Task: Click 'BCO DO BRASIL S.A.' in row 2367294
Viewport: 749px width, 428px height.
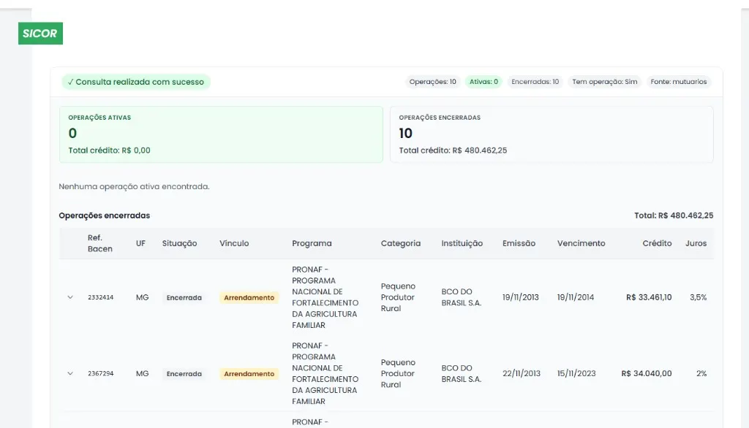Action: pyautogui.click(x=462, y=374)
